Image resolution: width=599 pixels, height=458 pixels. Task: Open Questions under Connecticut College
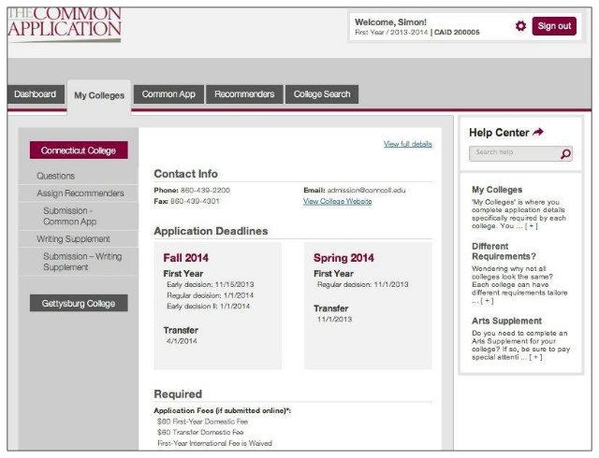pyautogui.click(x=56, y=176)
